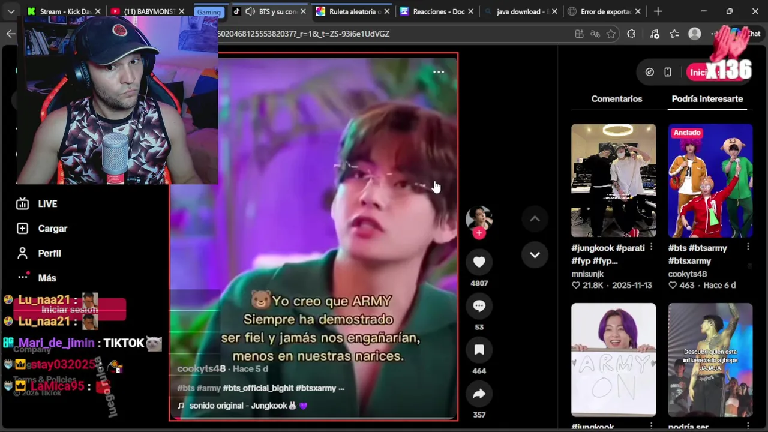Screen dimensions: 768x432
Task: Open comments via the speech bubble icon
Action: tap(479, 306)
